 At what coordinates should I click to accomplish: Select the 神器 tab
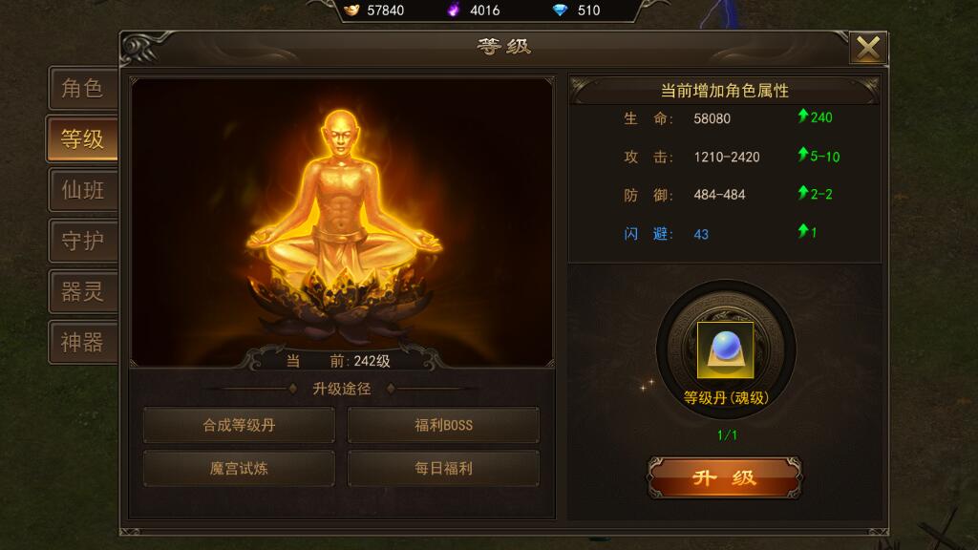83,343
